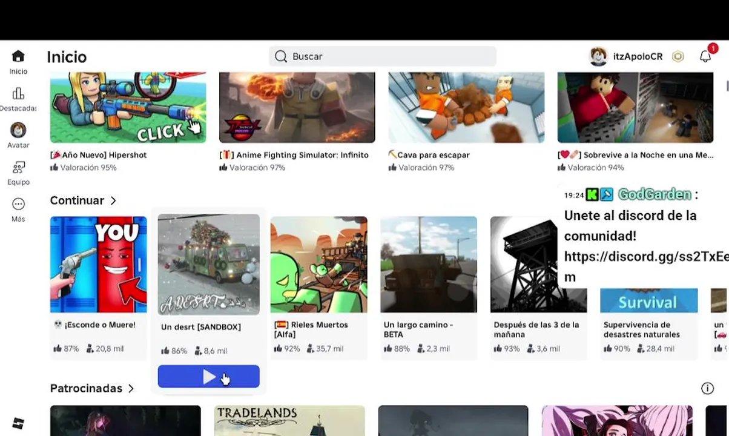The image size is (729, 436).
Task: Click the Inicio page heading
Action: click(67, 57)
